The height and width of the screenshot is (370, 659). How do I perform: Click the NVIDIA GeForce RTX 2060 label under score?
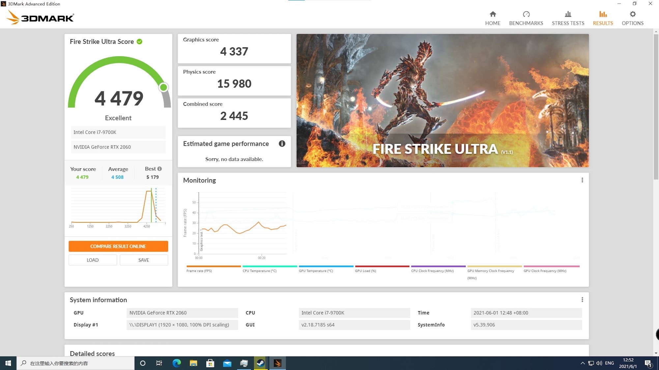[118, 147]
